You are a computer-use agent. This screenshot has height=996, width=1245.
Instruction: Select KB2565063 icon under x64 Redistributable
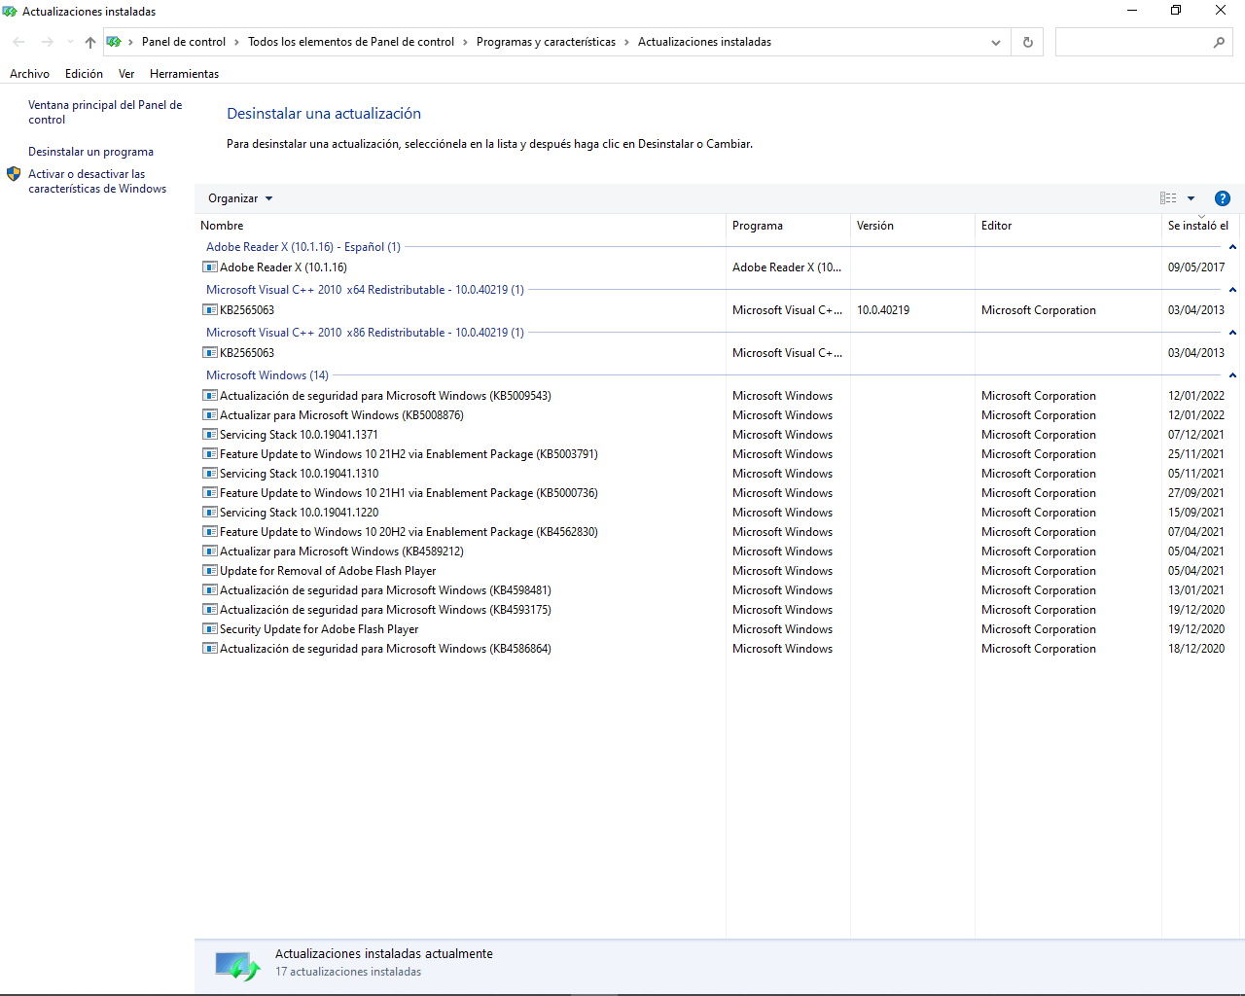pyautogui.click(x=209, y=310)
